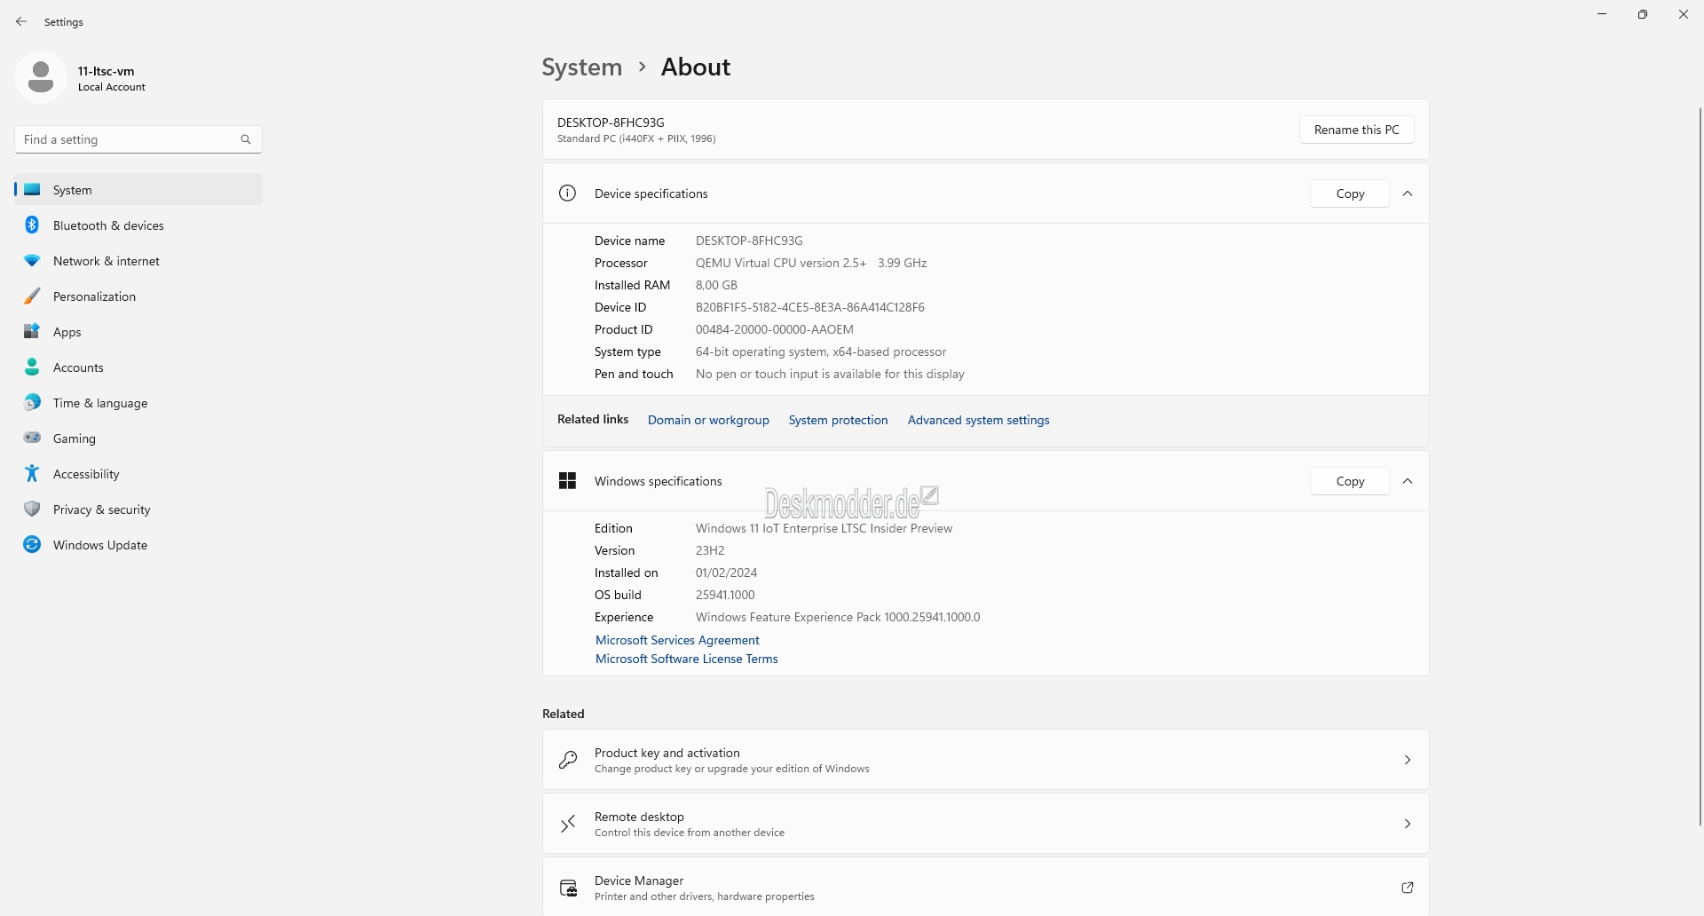This screenshot has width=1704, height=916.
Task: Click the Accounts person icon
Action: [32, 367]
